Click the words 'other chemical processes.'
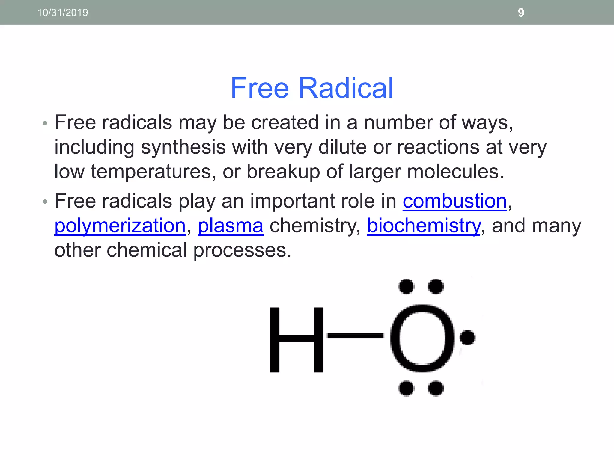 click(x=173, y=250)
